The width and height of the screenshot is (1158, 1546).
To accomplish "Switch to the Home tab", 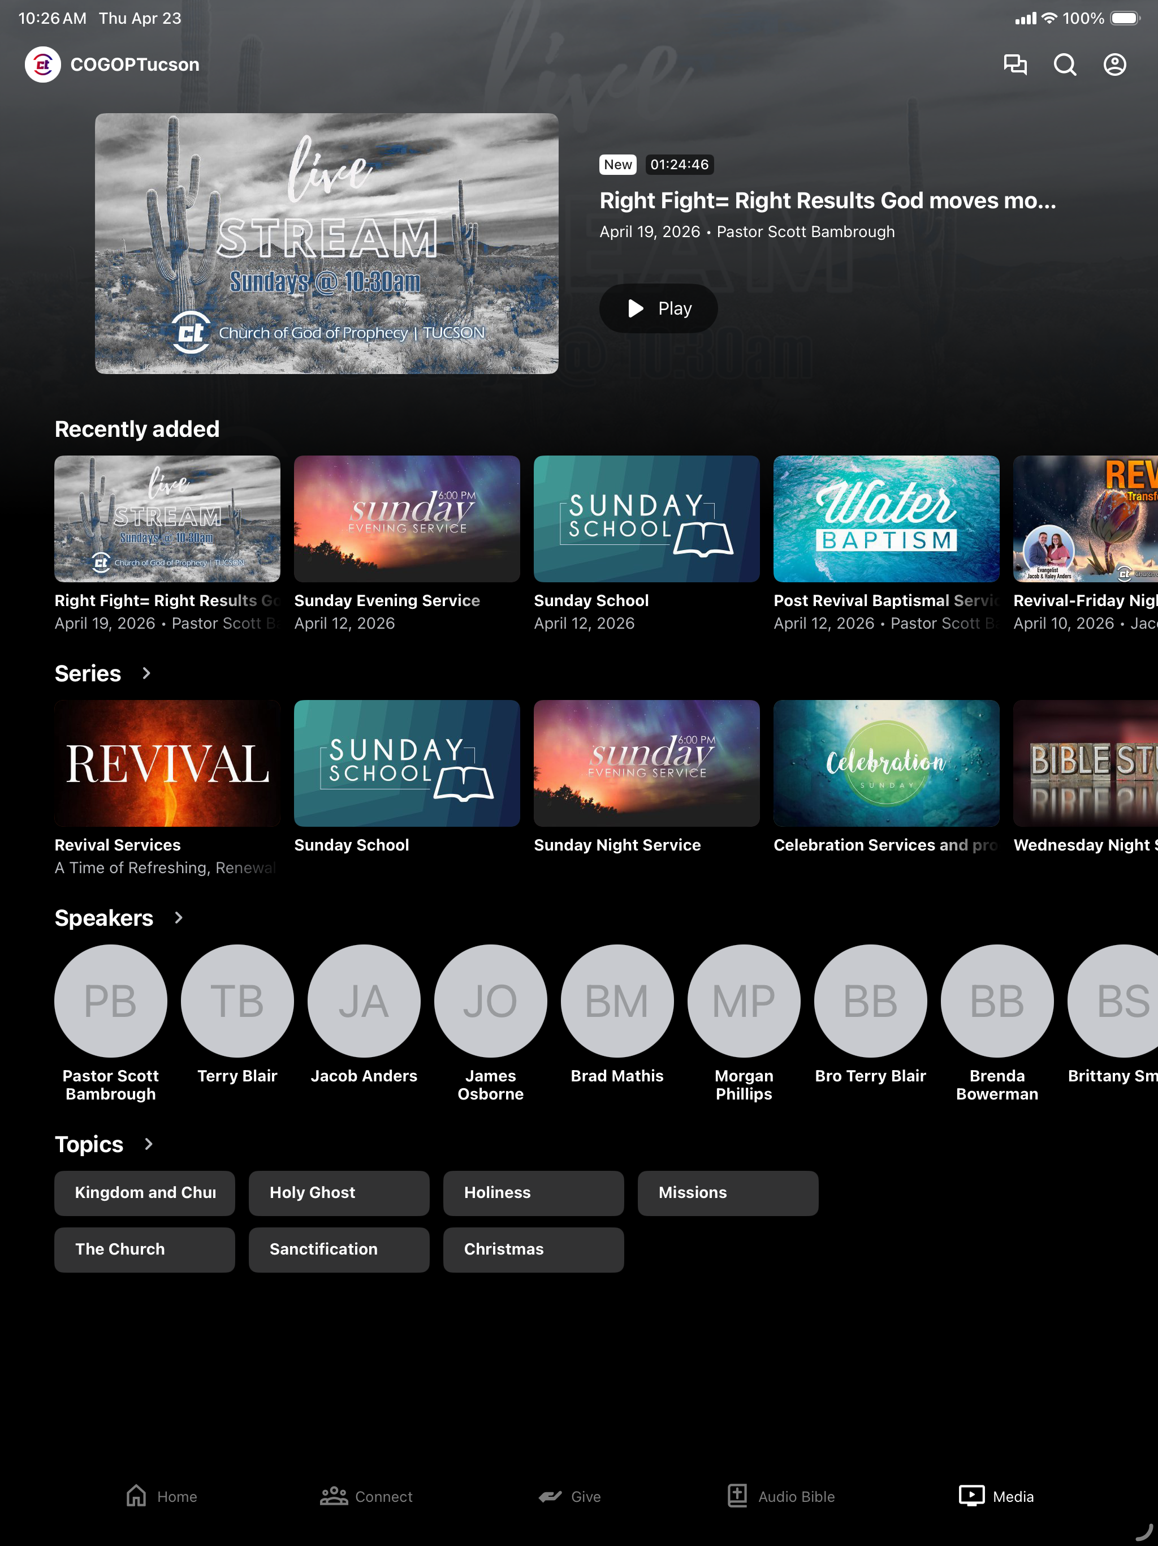I will [x=161, y=1496].
